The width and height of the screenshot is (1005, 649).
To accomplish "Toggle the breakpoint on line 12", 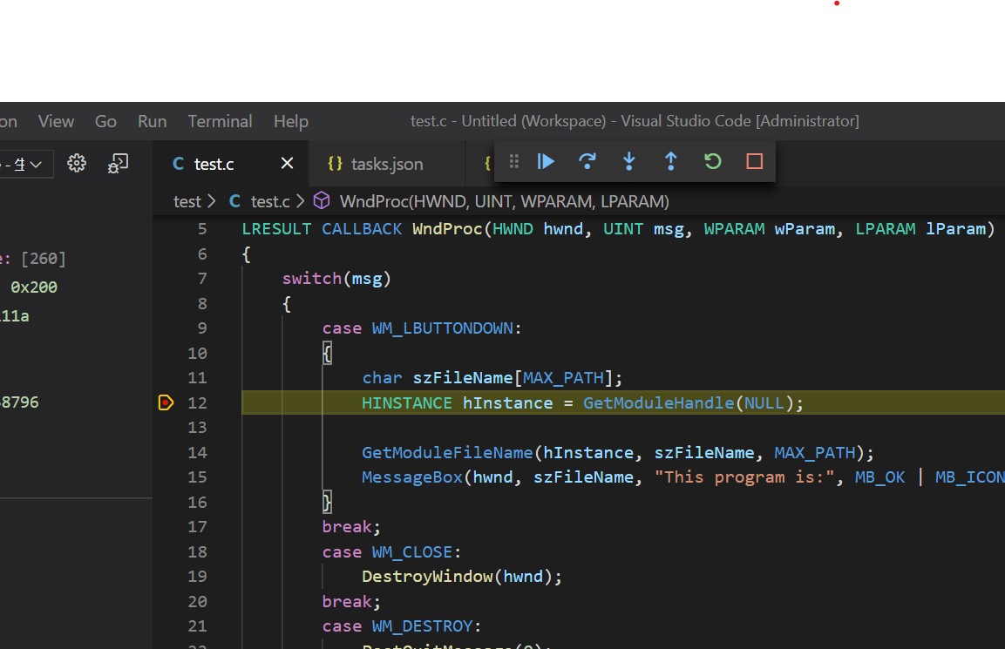I will tap(166, 402).
